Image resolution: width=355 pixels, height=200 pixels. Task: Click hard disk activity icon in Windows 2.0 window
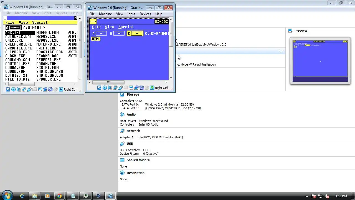point(99,88)
